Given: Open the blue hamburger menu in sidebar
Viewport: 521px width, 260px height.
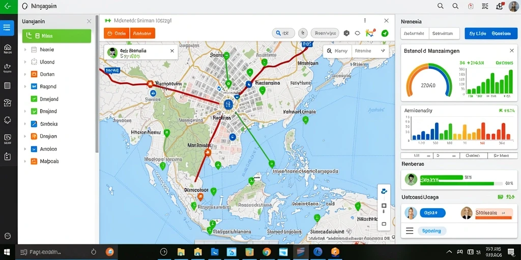Looking at the screenshot, I should [7, 28].
